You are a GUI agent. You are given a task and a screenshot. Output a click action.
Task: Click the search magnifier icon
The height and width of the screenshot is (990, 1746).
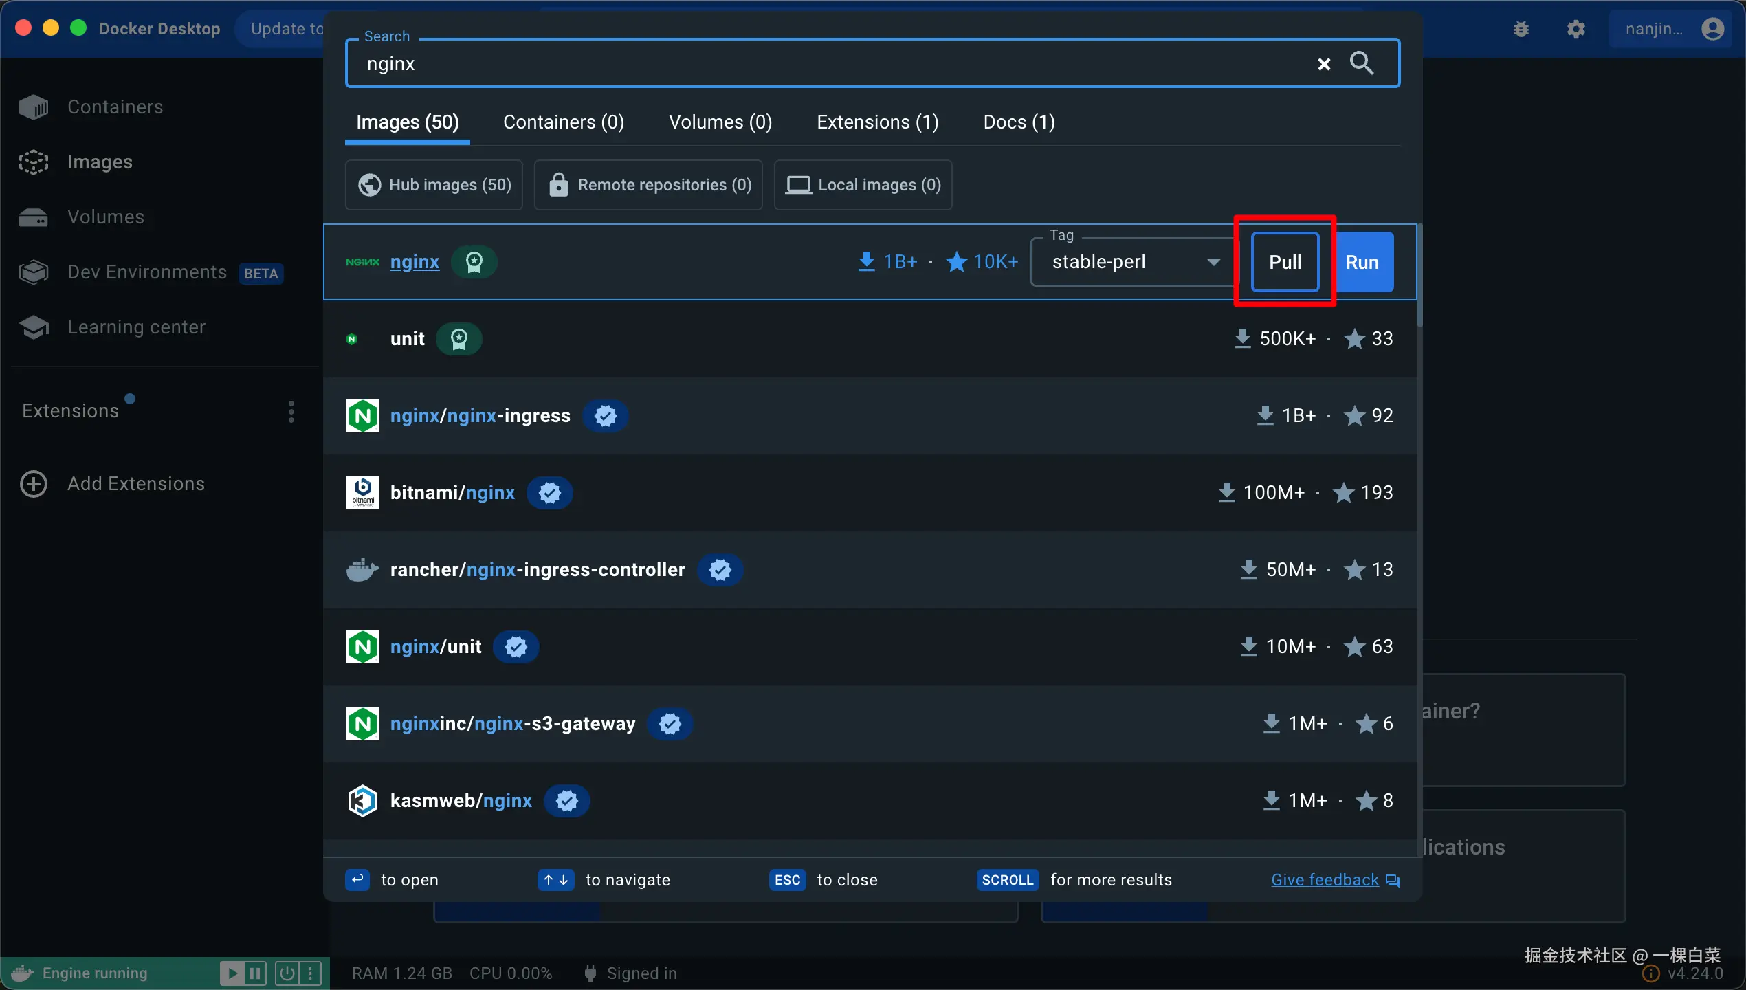coord(1362,63)
